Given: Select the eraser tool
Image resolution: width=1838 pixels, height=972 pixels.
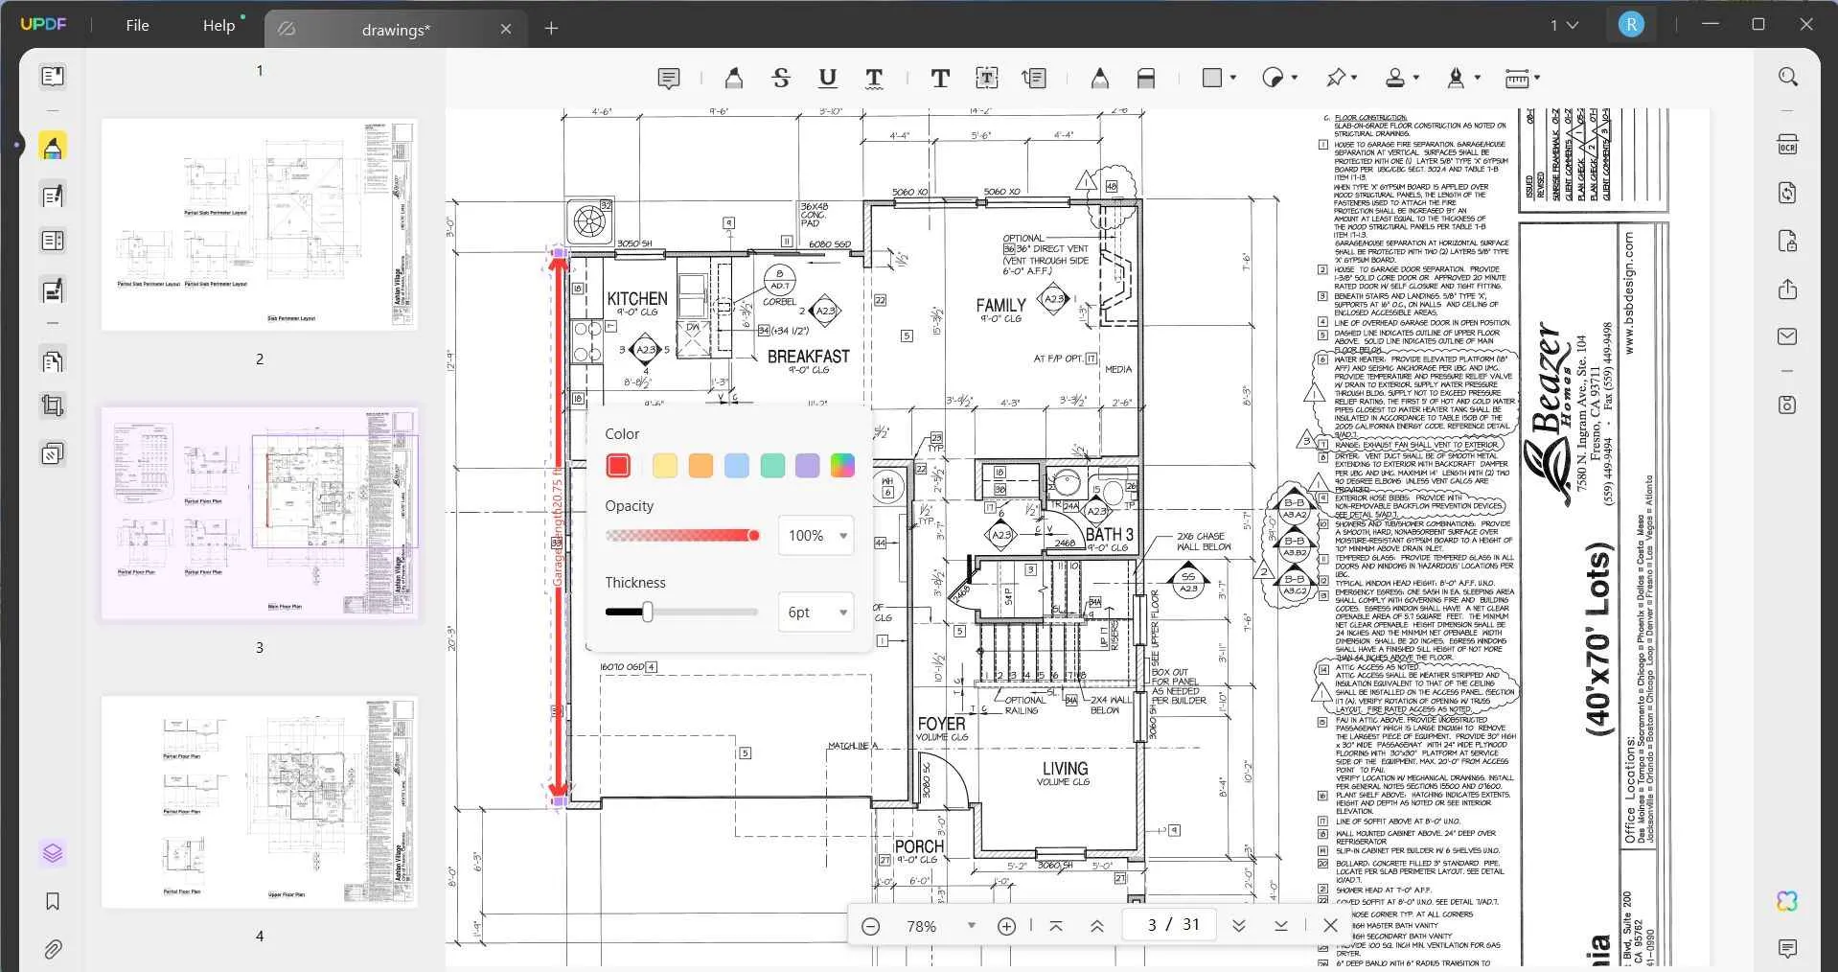Looking at the screenshot, I should pos(1146,79).
